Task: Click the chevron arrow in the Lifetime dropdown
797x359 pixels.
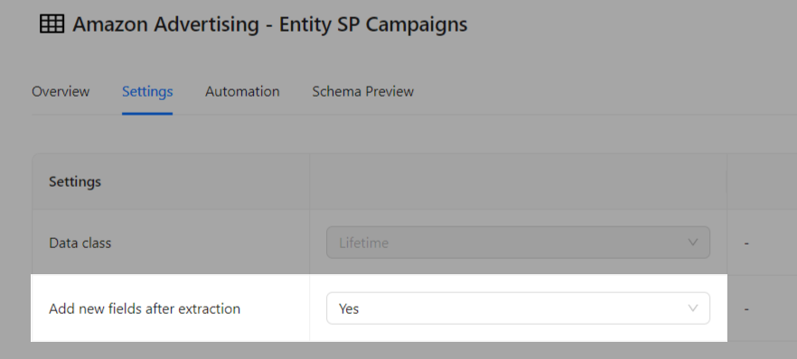Action: pos(692,242)
